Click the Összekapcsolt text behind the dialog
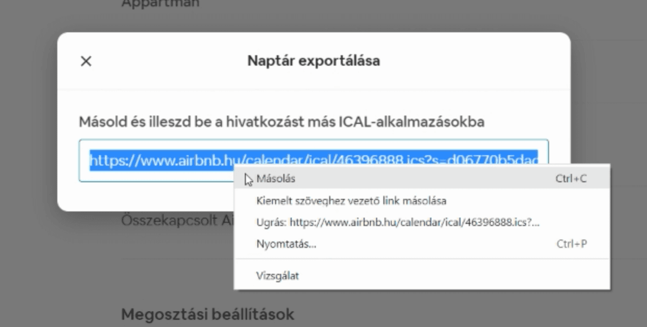Image resolution: width=647 pixels, height=327 pixels. click(177, 220)
